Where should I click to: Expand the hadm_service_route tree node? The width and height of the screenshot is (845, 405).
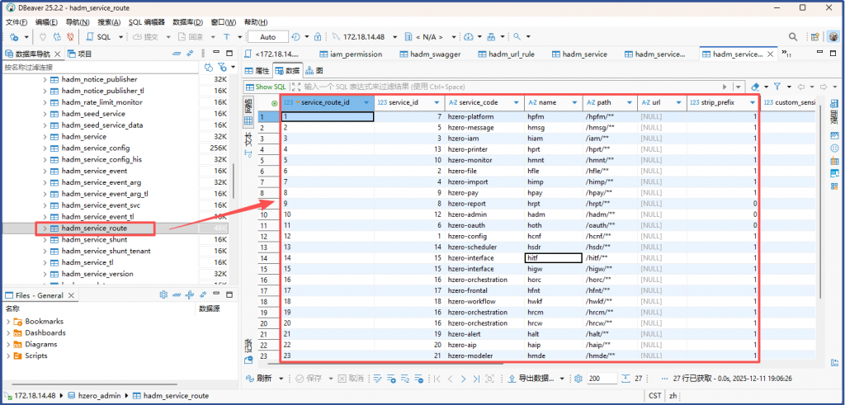(45, 228)
